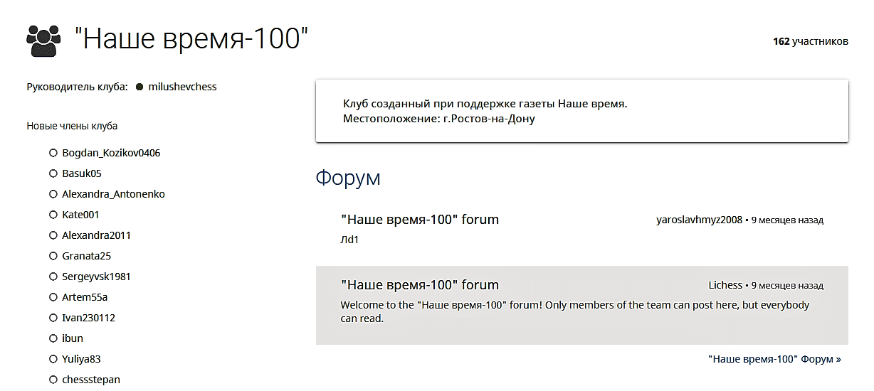Click status circle next to Kate001
The height and width of the screenshot is (391, 874).
point(53,215)
